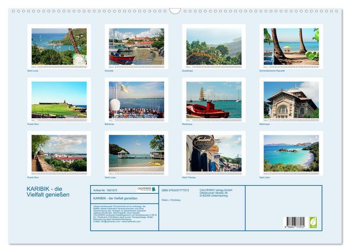The width and height of the screenshot is (350, 252).
Task: Click the CALVENDO logo
Action: [146, 189]
